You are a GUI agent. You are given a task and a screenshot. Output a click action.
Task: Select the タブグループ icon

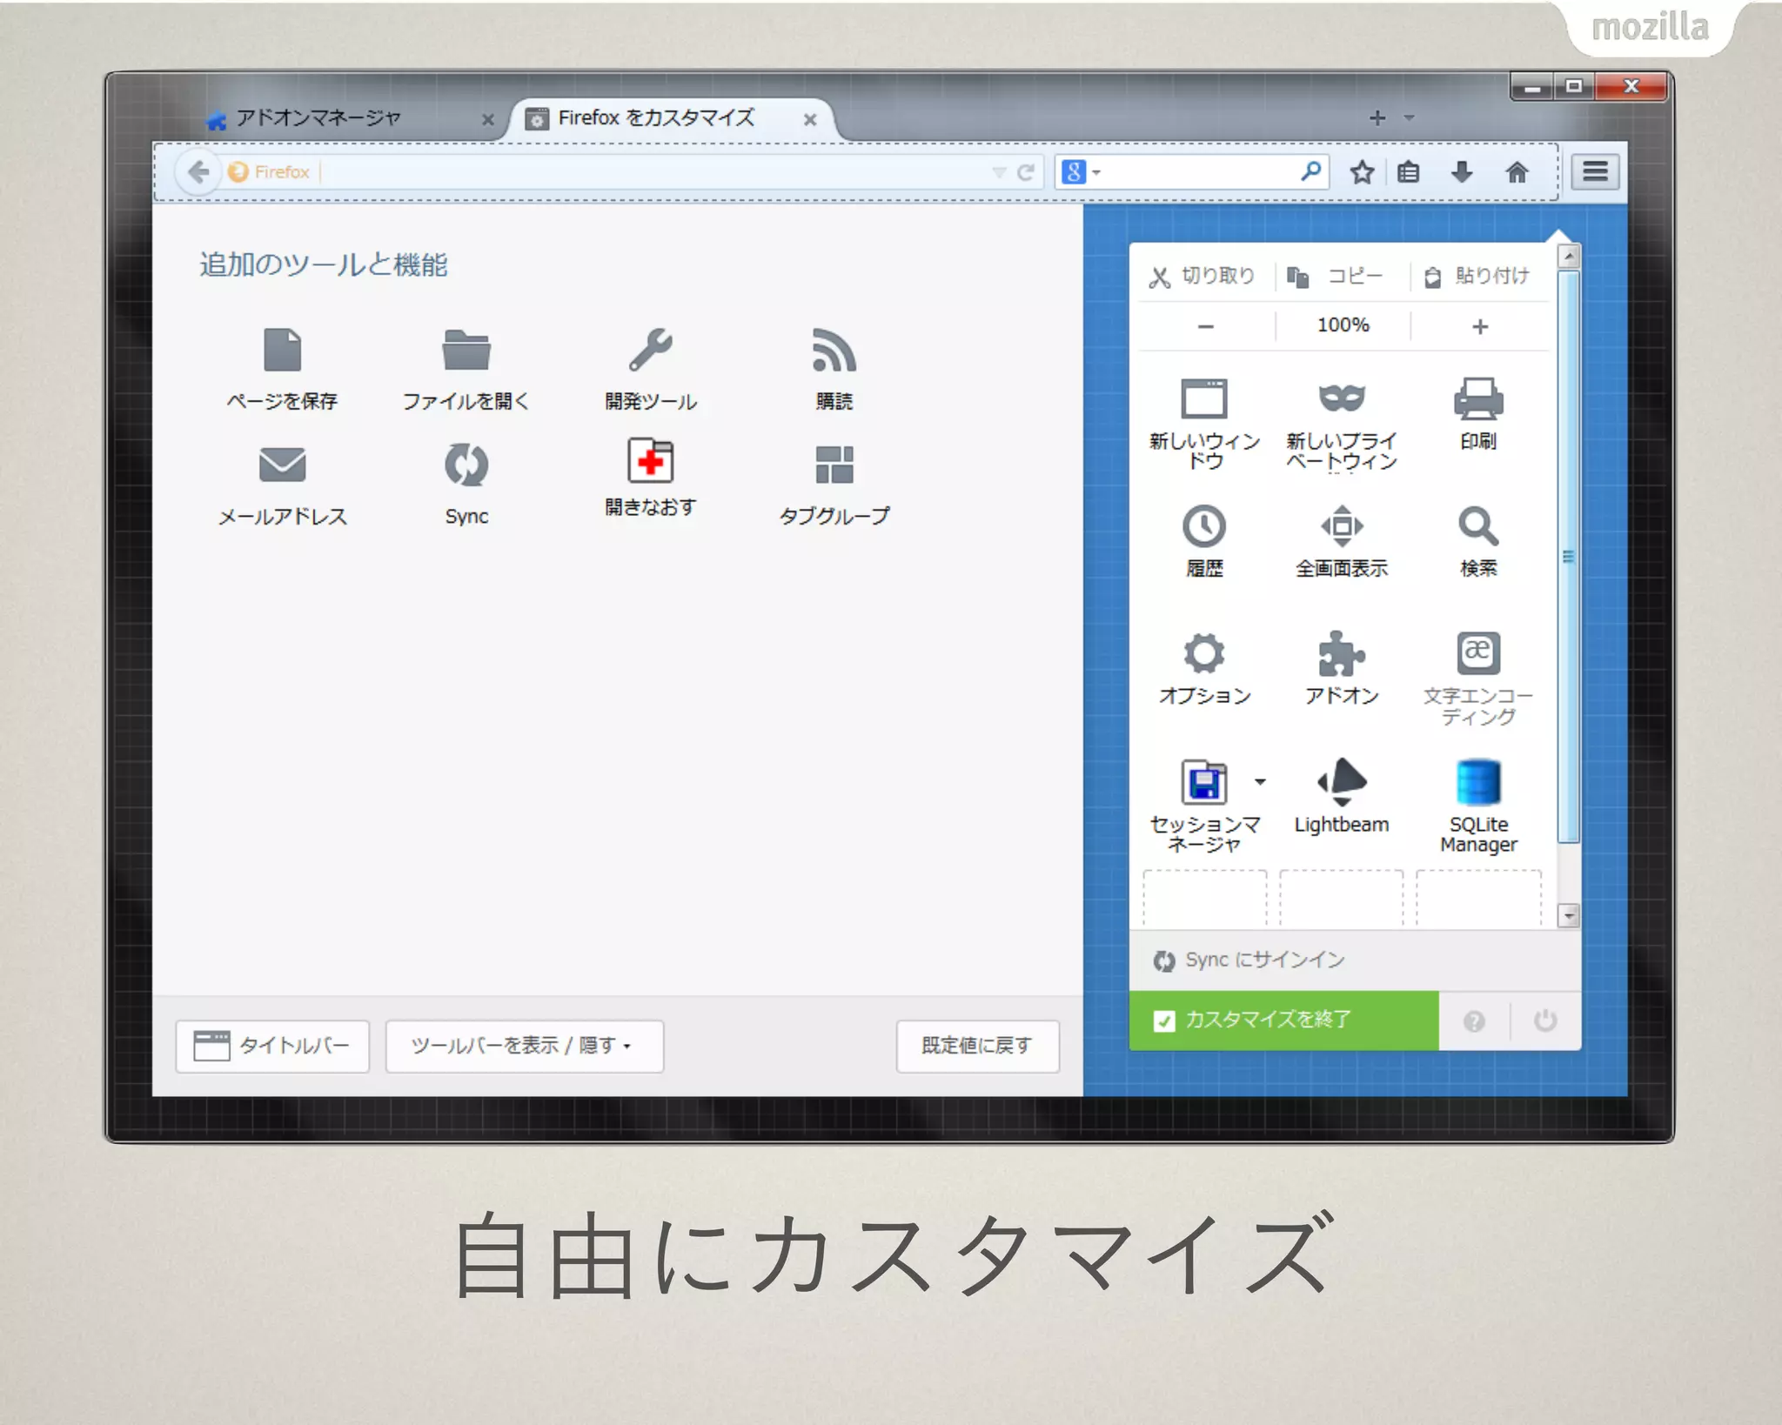coord(834,465)
